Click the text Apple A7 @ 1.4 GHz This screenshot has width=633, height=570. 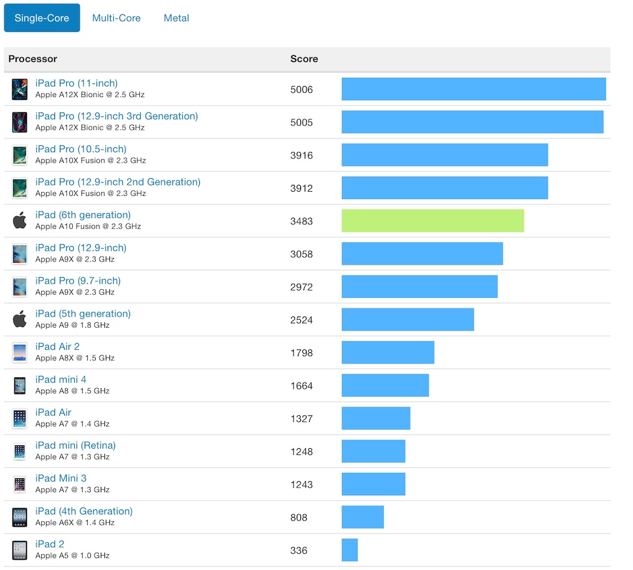point(72,424)
